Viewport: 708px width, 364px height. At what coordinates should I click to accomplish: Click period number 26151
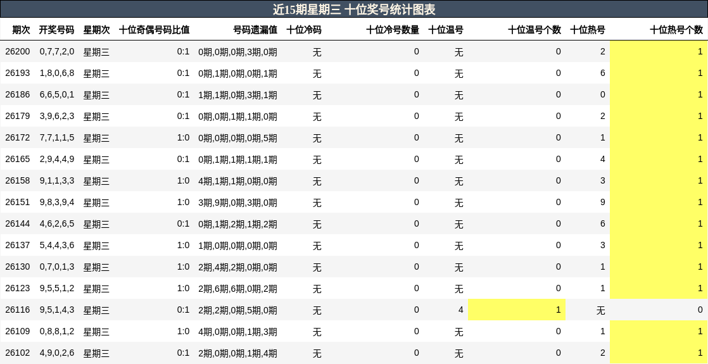[x=18, y=203]
